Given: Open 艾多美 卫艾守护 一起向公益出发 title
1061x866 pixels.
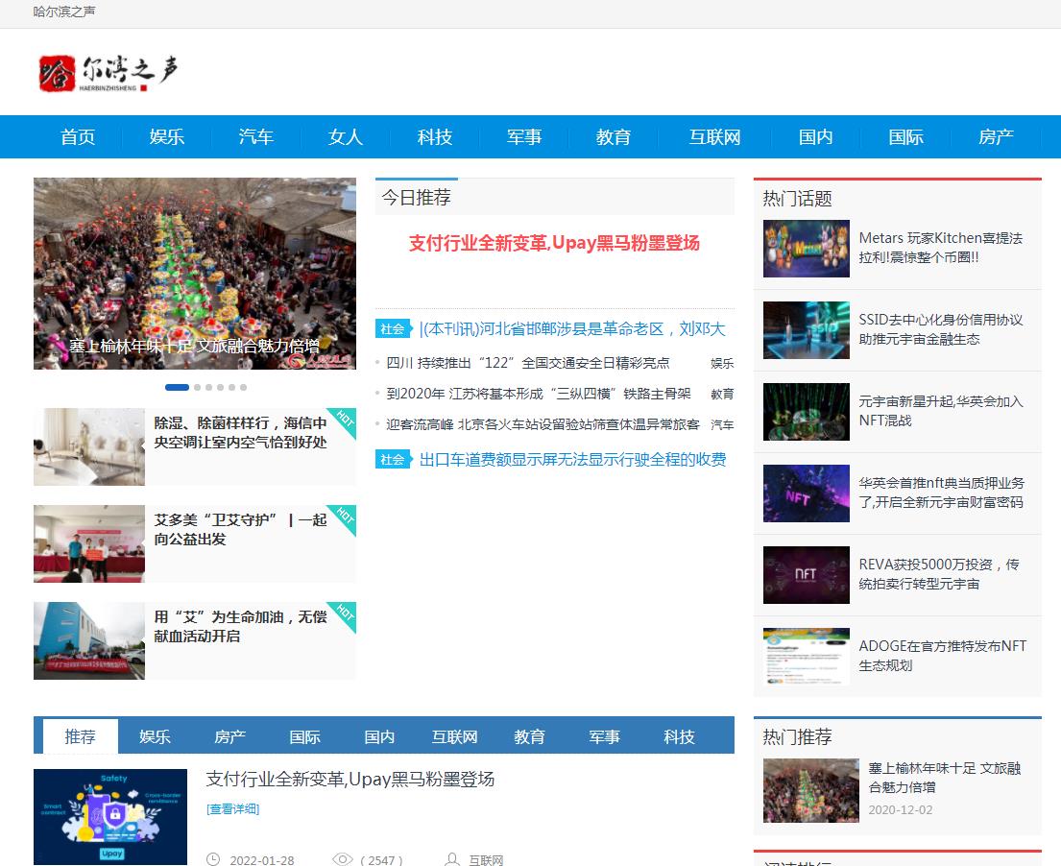Looking at the screenshot, I should (240, 529).
